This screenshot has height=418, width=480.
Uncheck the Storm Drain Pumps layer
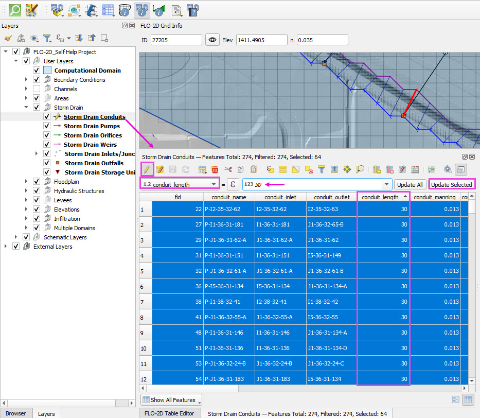(46, 126)
